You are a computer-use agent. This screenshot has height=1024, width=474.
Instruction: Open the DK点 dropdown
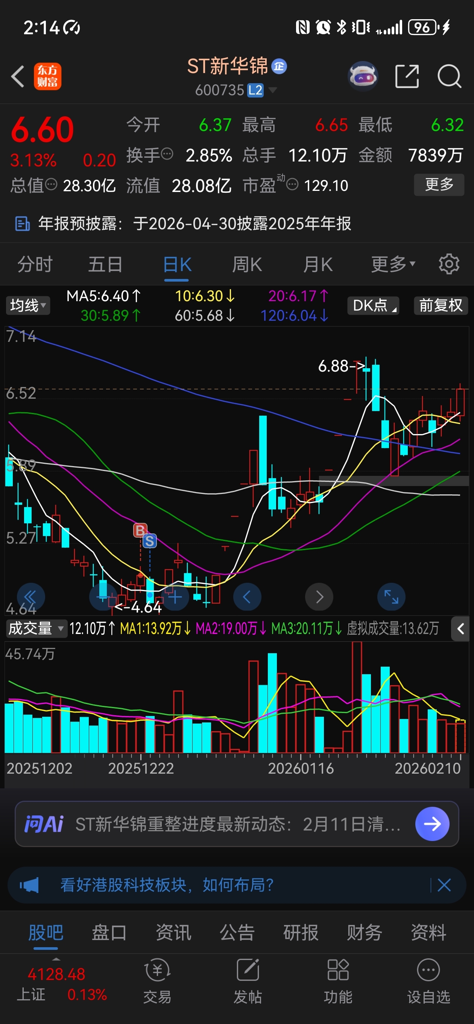pyautogui.click(x=373, y=305)
